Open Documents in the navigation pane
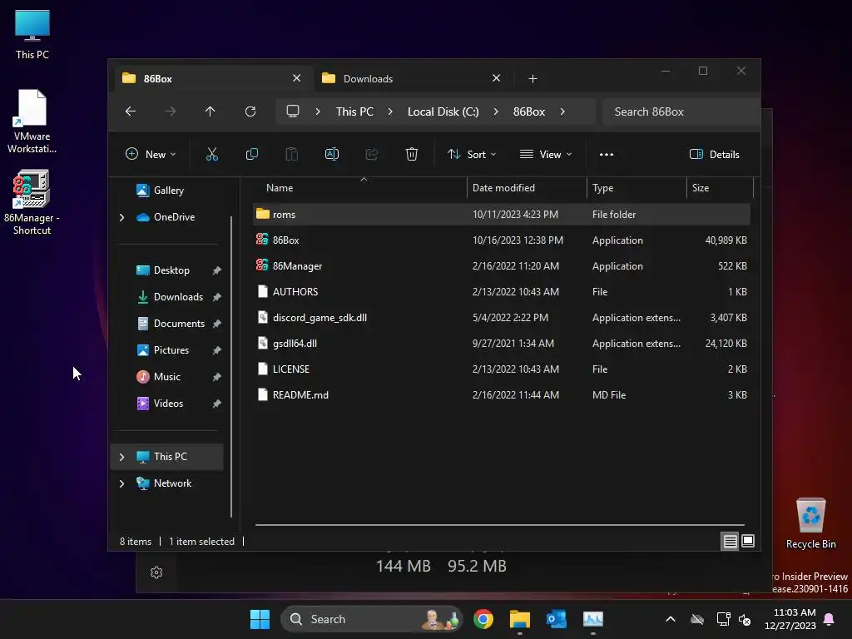The height and width of the screenshot is (639, 852). pos(167,324)
